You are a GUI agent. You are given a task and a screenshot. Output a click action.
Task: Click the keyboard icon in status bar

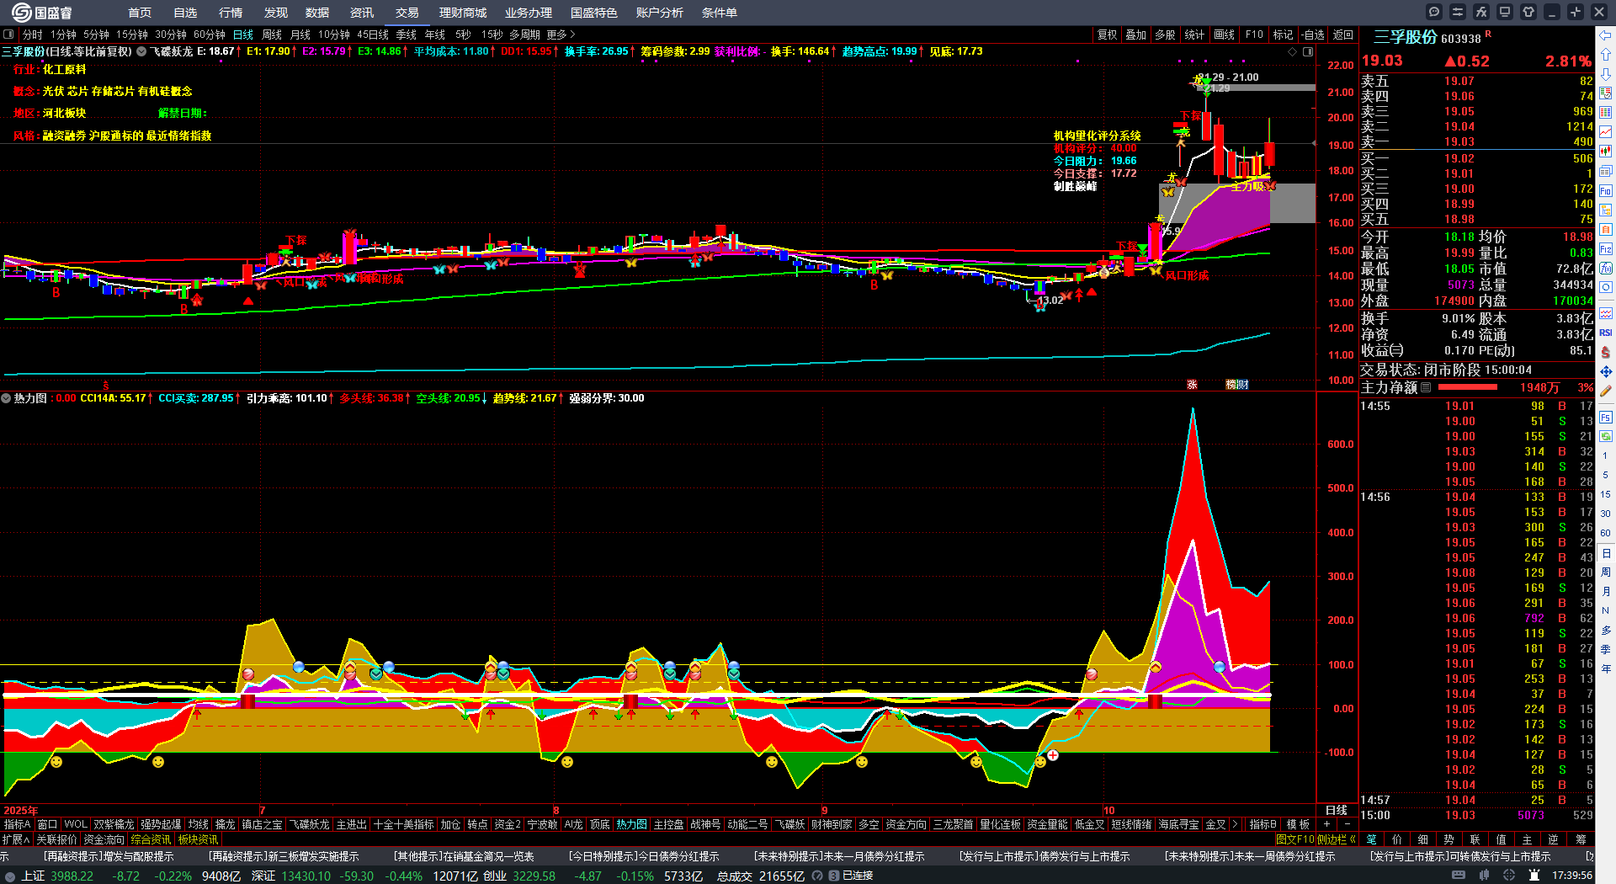[x=1459, y=876]
